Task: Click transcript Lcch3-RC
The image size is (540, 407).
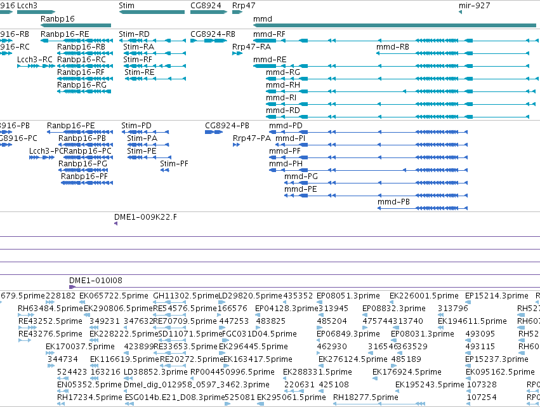Action: (x=35, y=60)
